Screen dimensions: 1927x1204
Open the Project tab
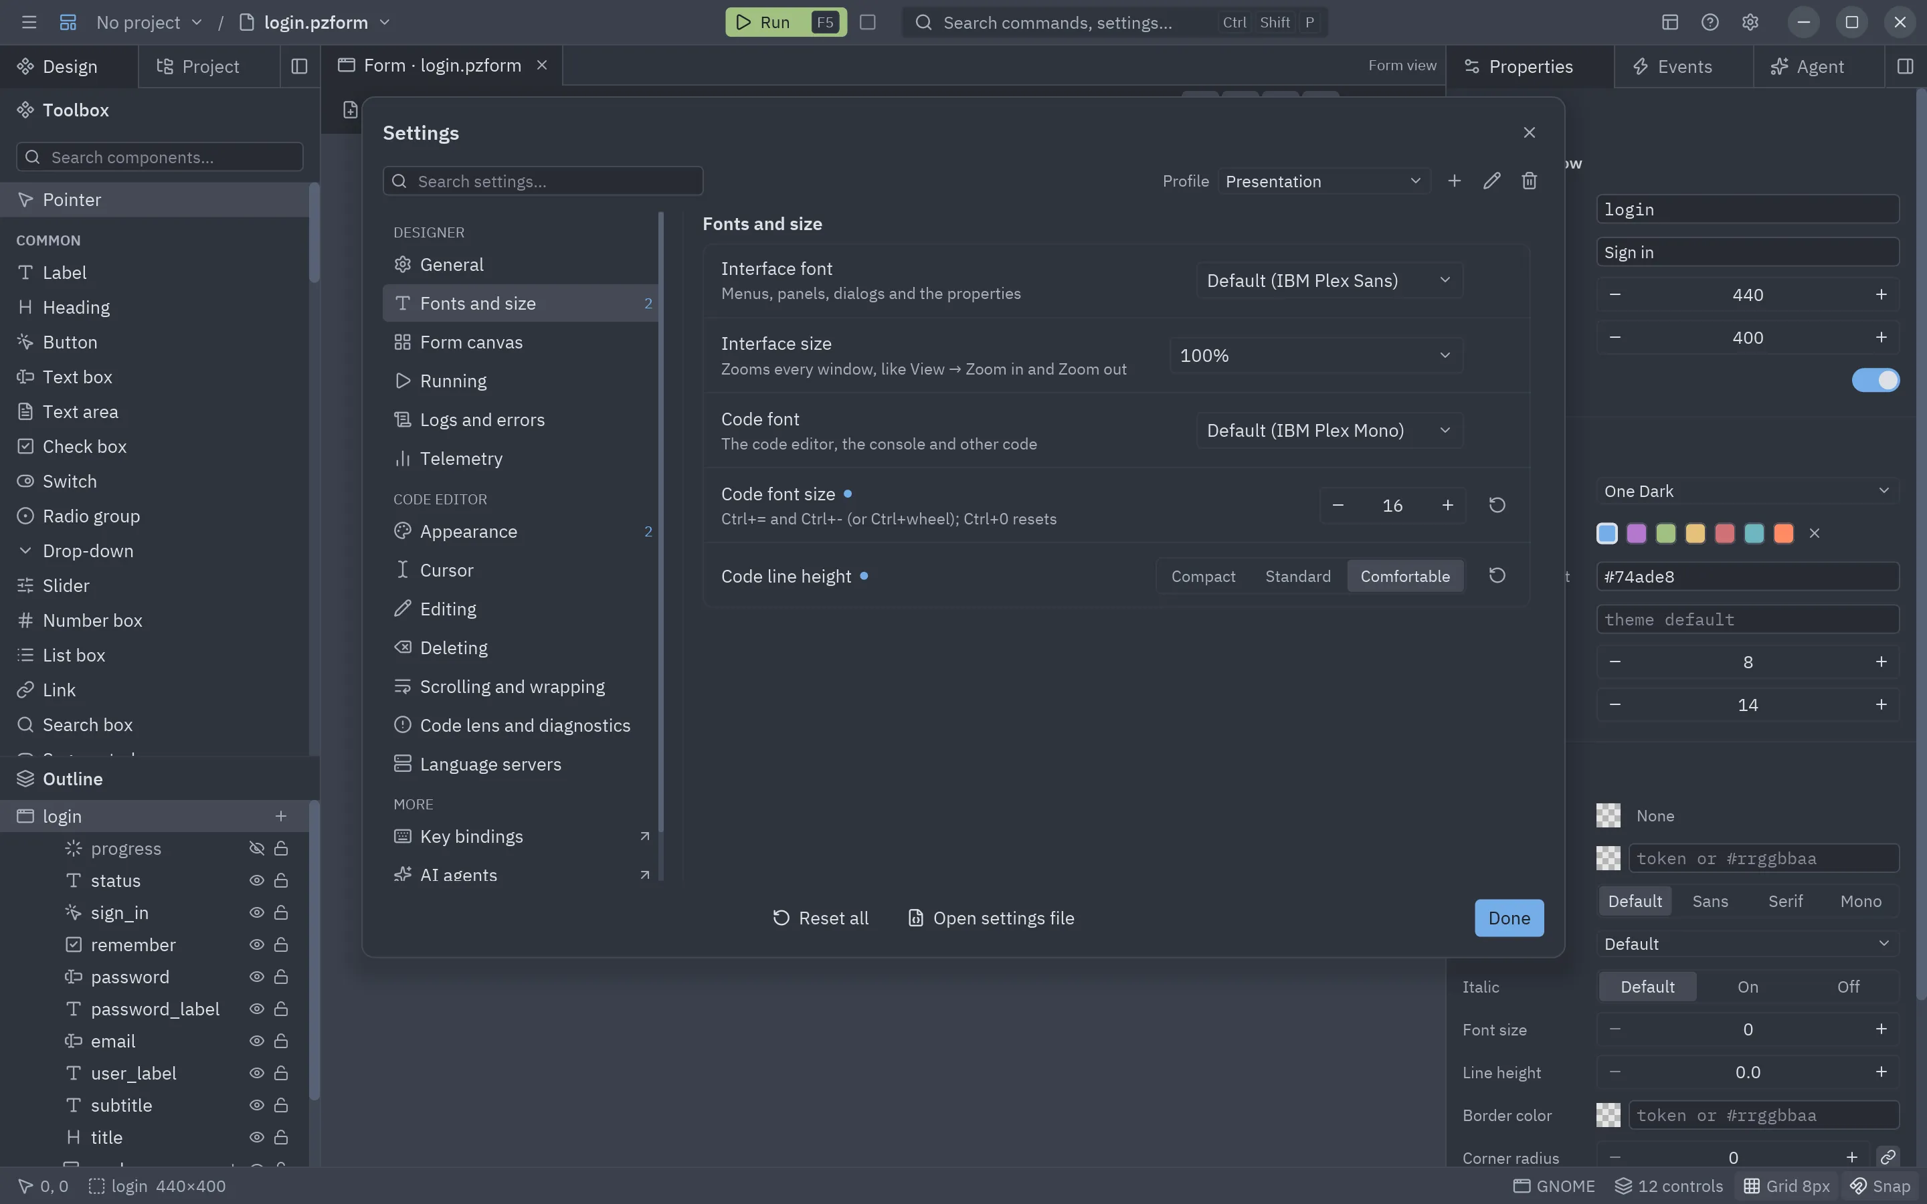[209, 66]
